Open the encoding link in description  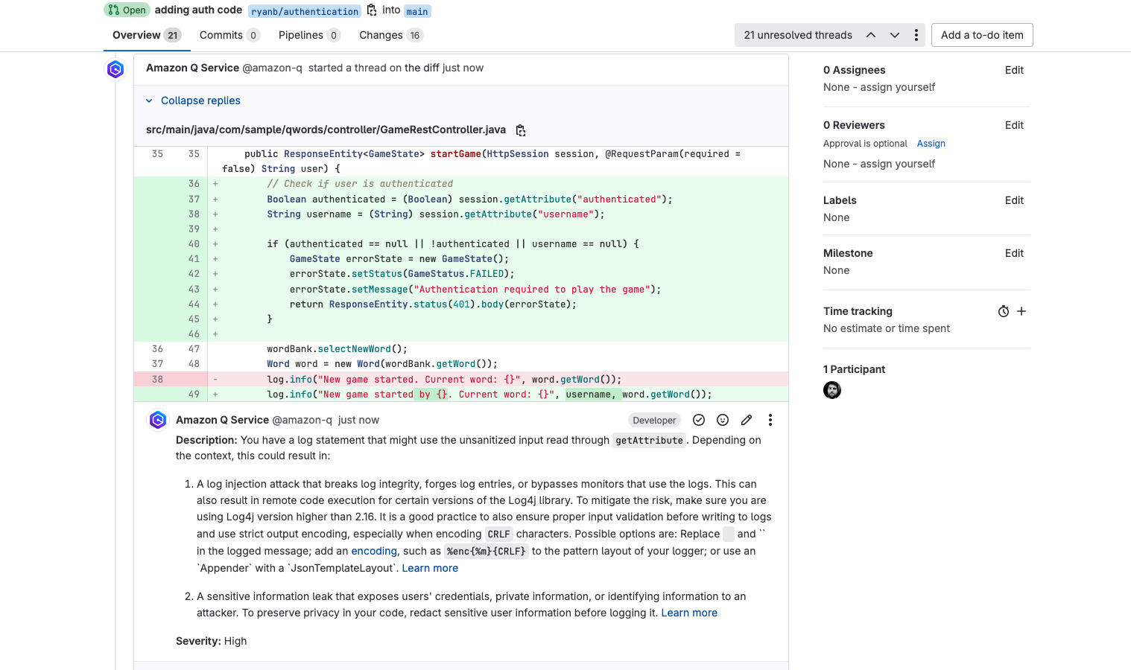(374, 551)
